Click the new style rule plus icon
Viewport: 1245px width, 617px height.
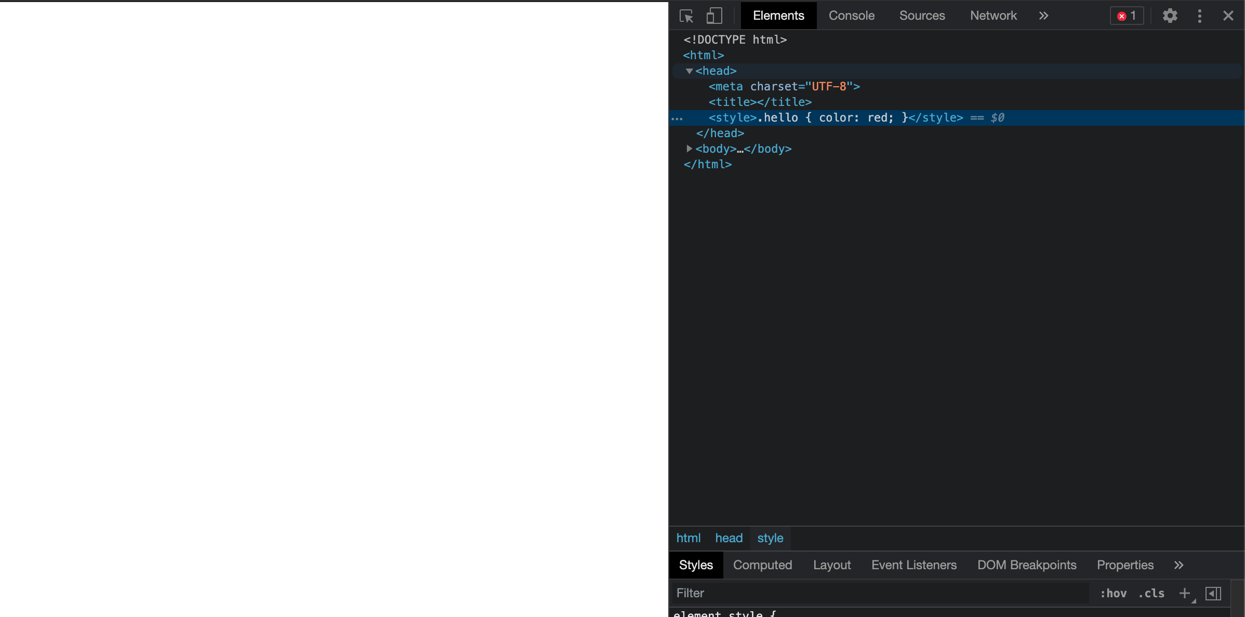(x=1185, y=593)
